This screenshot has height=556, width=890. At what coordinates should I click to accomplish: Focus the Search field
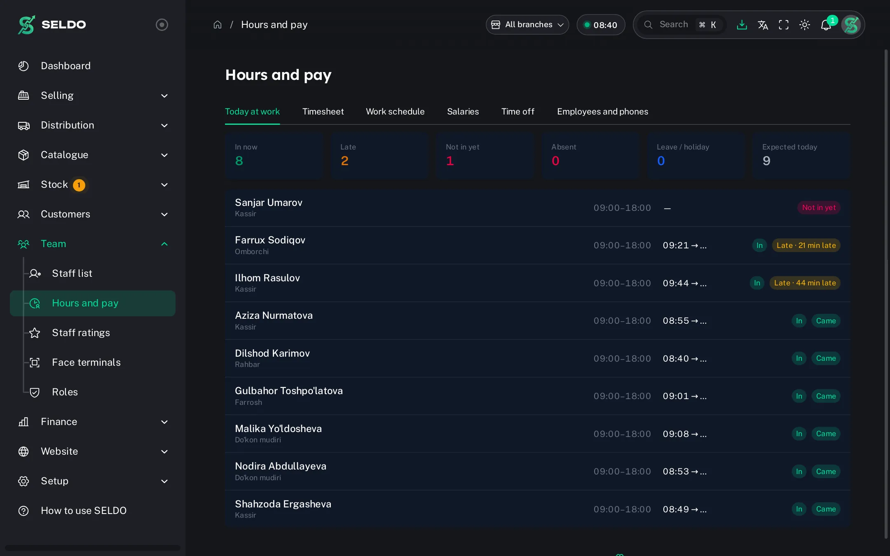coord(682,25)
